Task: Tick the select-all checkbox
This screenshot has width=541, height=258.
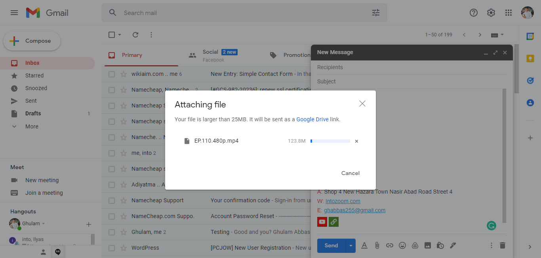Action: click(x=112, y=35)
